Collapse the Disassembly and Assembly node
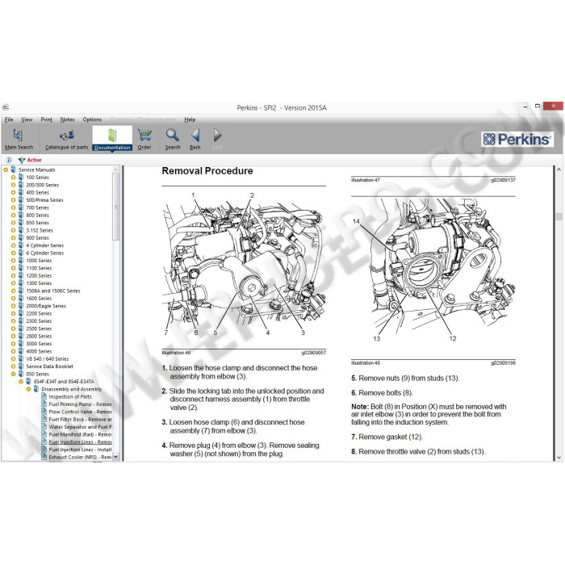 pyautogui.click(x=28, y=389)
